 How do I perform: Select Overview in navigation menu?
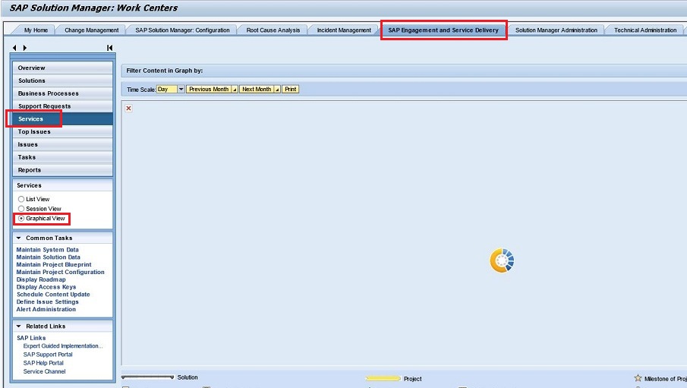pyautogui.click(x=63, y=68)
